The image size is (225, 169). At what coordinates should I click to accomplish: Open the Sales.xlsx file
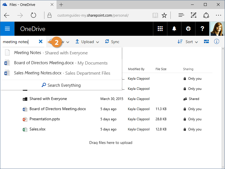(x=37, y=129)
